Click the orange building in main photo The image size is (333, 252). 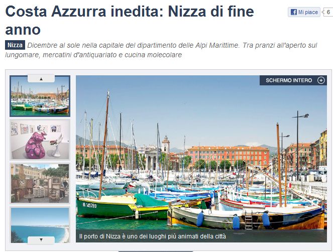(x=229, y=157)
